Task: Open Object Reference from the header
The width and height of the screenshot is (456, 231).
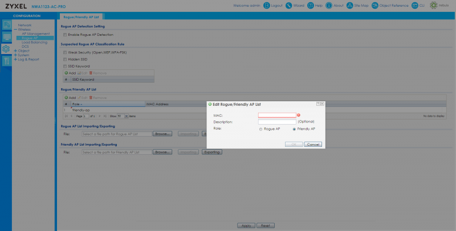Action: coord(375,6)
